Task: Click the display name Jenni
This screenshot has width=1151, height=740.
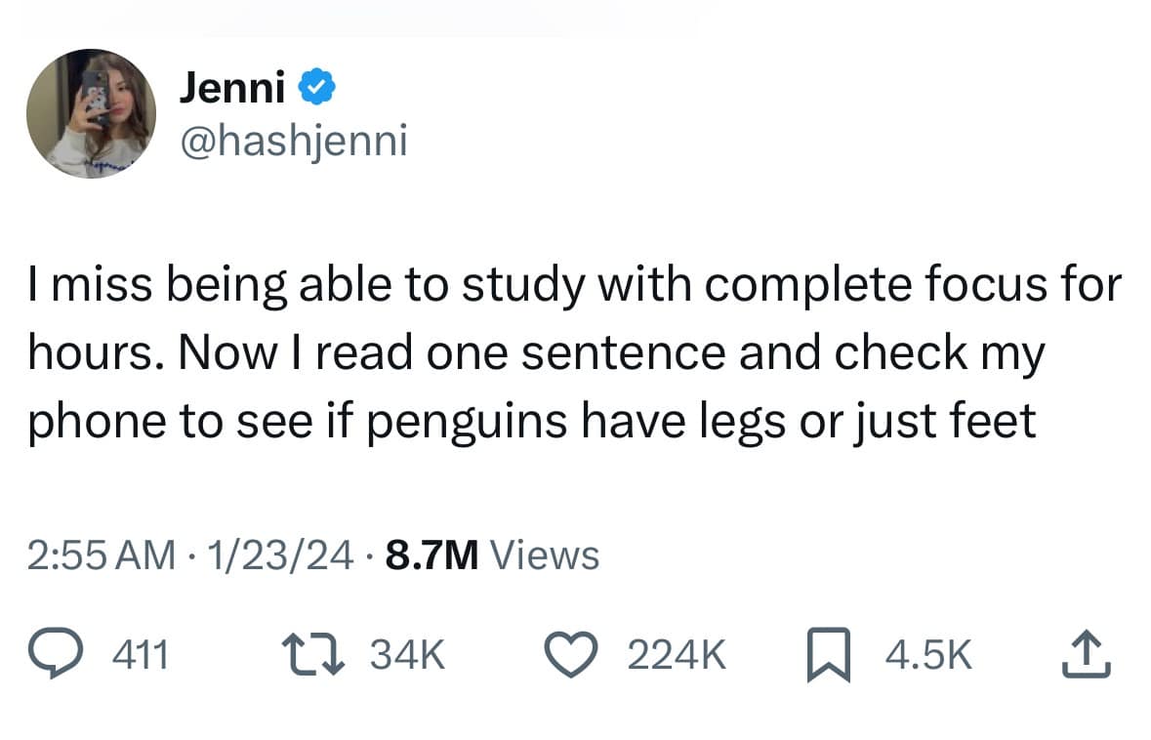Action: tap(231, 86)
